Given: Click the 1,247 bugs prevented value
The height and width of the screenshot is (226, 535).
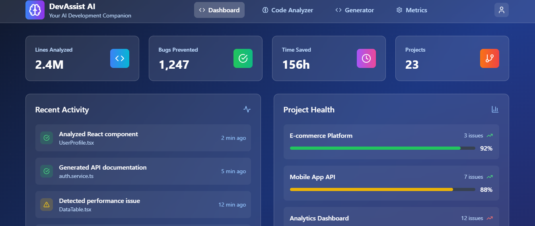Looking at the screenshot, I should pos(174,65).
